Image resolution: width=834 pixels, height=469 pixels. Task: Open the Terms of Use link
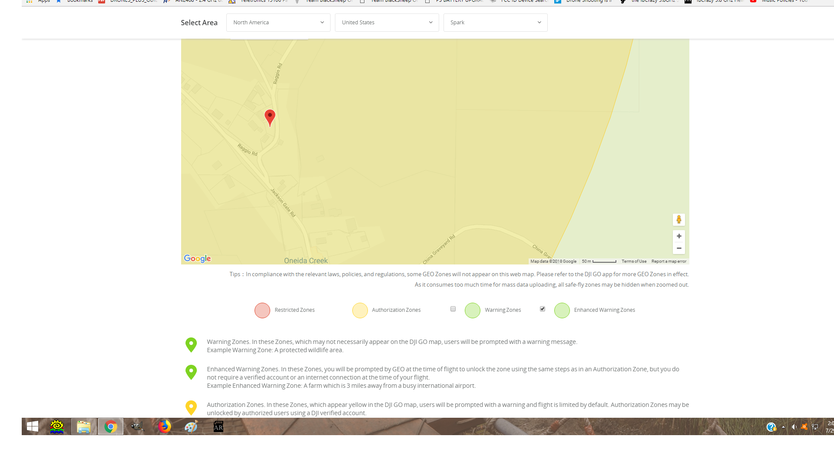[634, 261]
